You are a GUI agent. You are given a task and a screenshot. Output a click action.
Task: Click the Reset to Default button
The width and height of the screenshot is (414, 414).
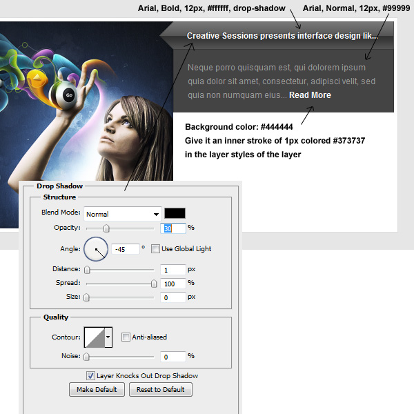coord(161,389)
